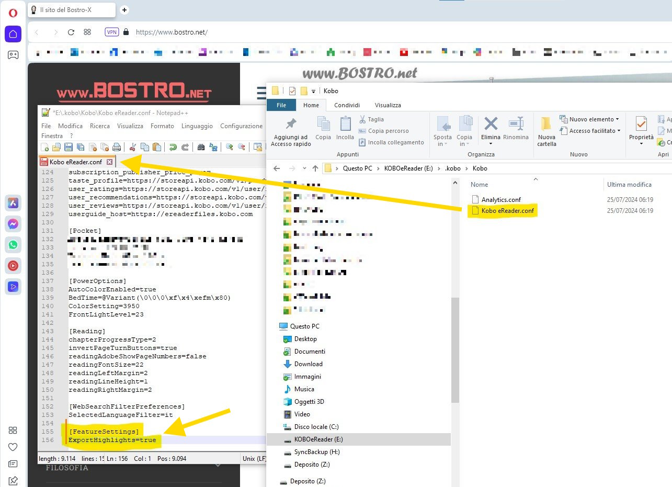The width and height of the screenshot is (672, 487).
Task: Open Find with the binoculars icon
Action: click(201, 147)
